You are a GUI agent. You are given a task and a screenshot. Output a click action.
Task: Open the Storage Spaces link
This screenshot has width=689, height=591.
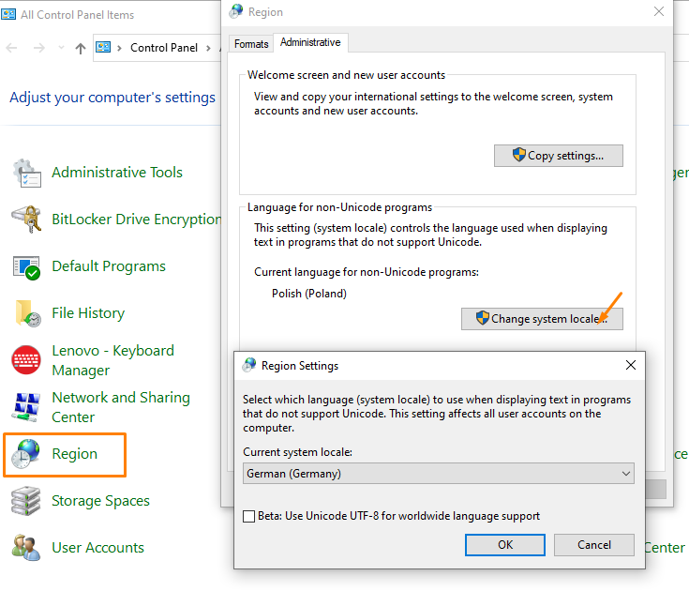pyautogui.click(x=100, y=501)
